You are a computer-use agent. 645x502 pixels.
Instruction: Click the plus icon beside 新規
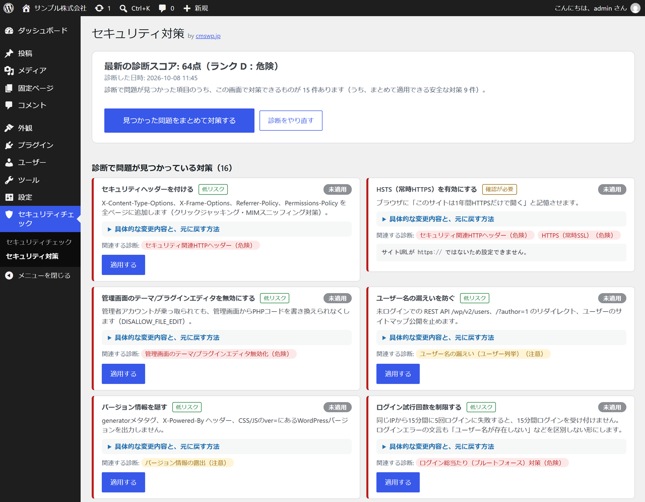tap(187, 8)
